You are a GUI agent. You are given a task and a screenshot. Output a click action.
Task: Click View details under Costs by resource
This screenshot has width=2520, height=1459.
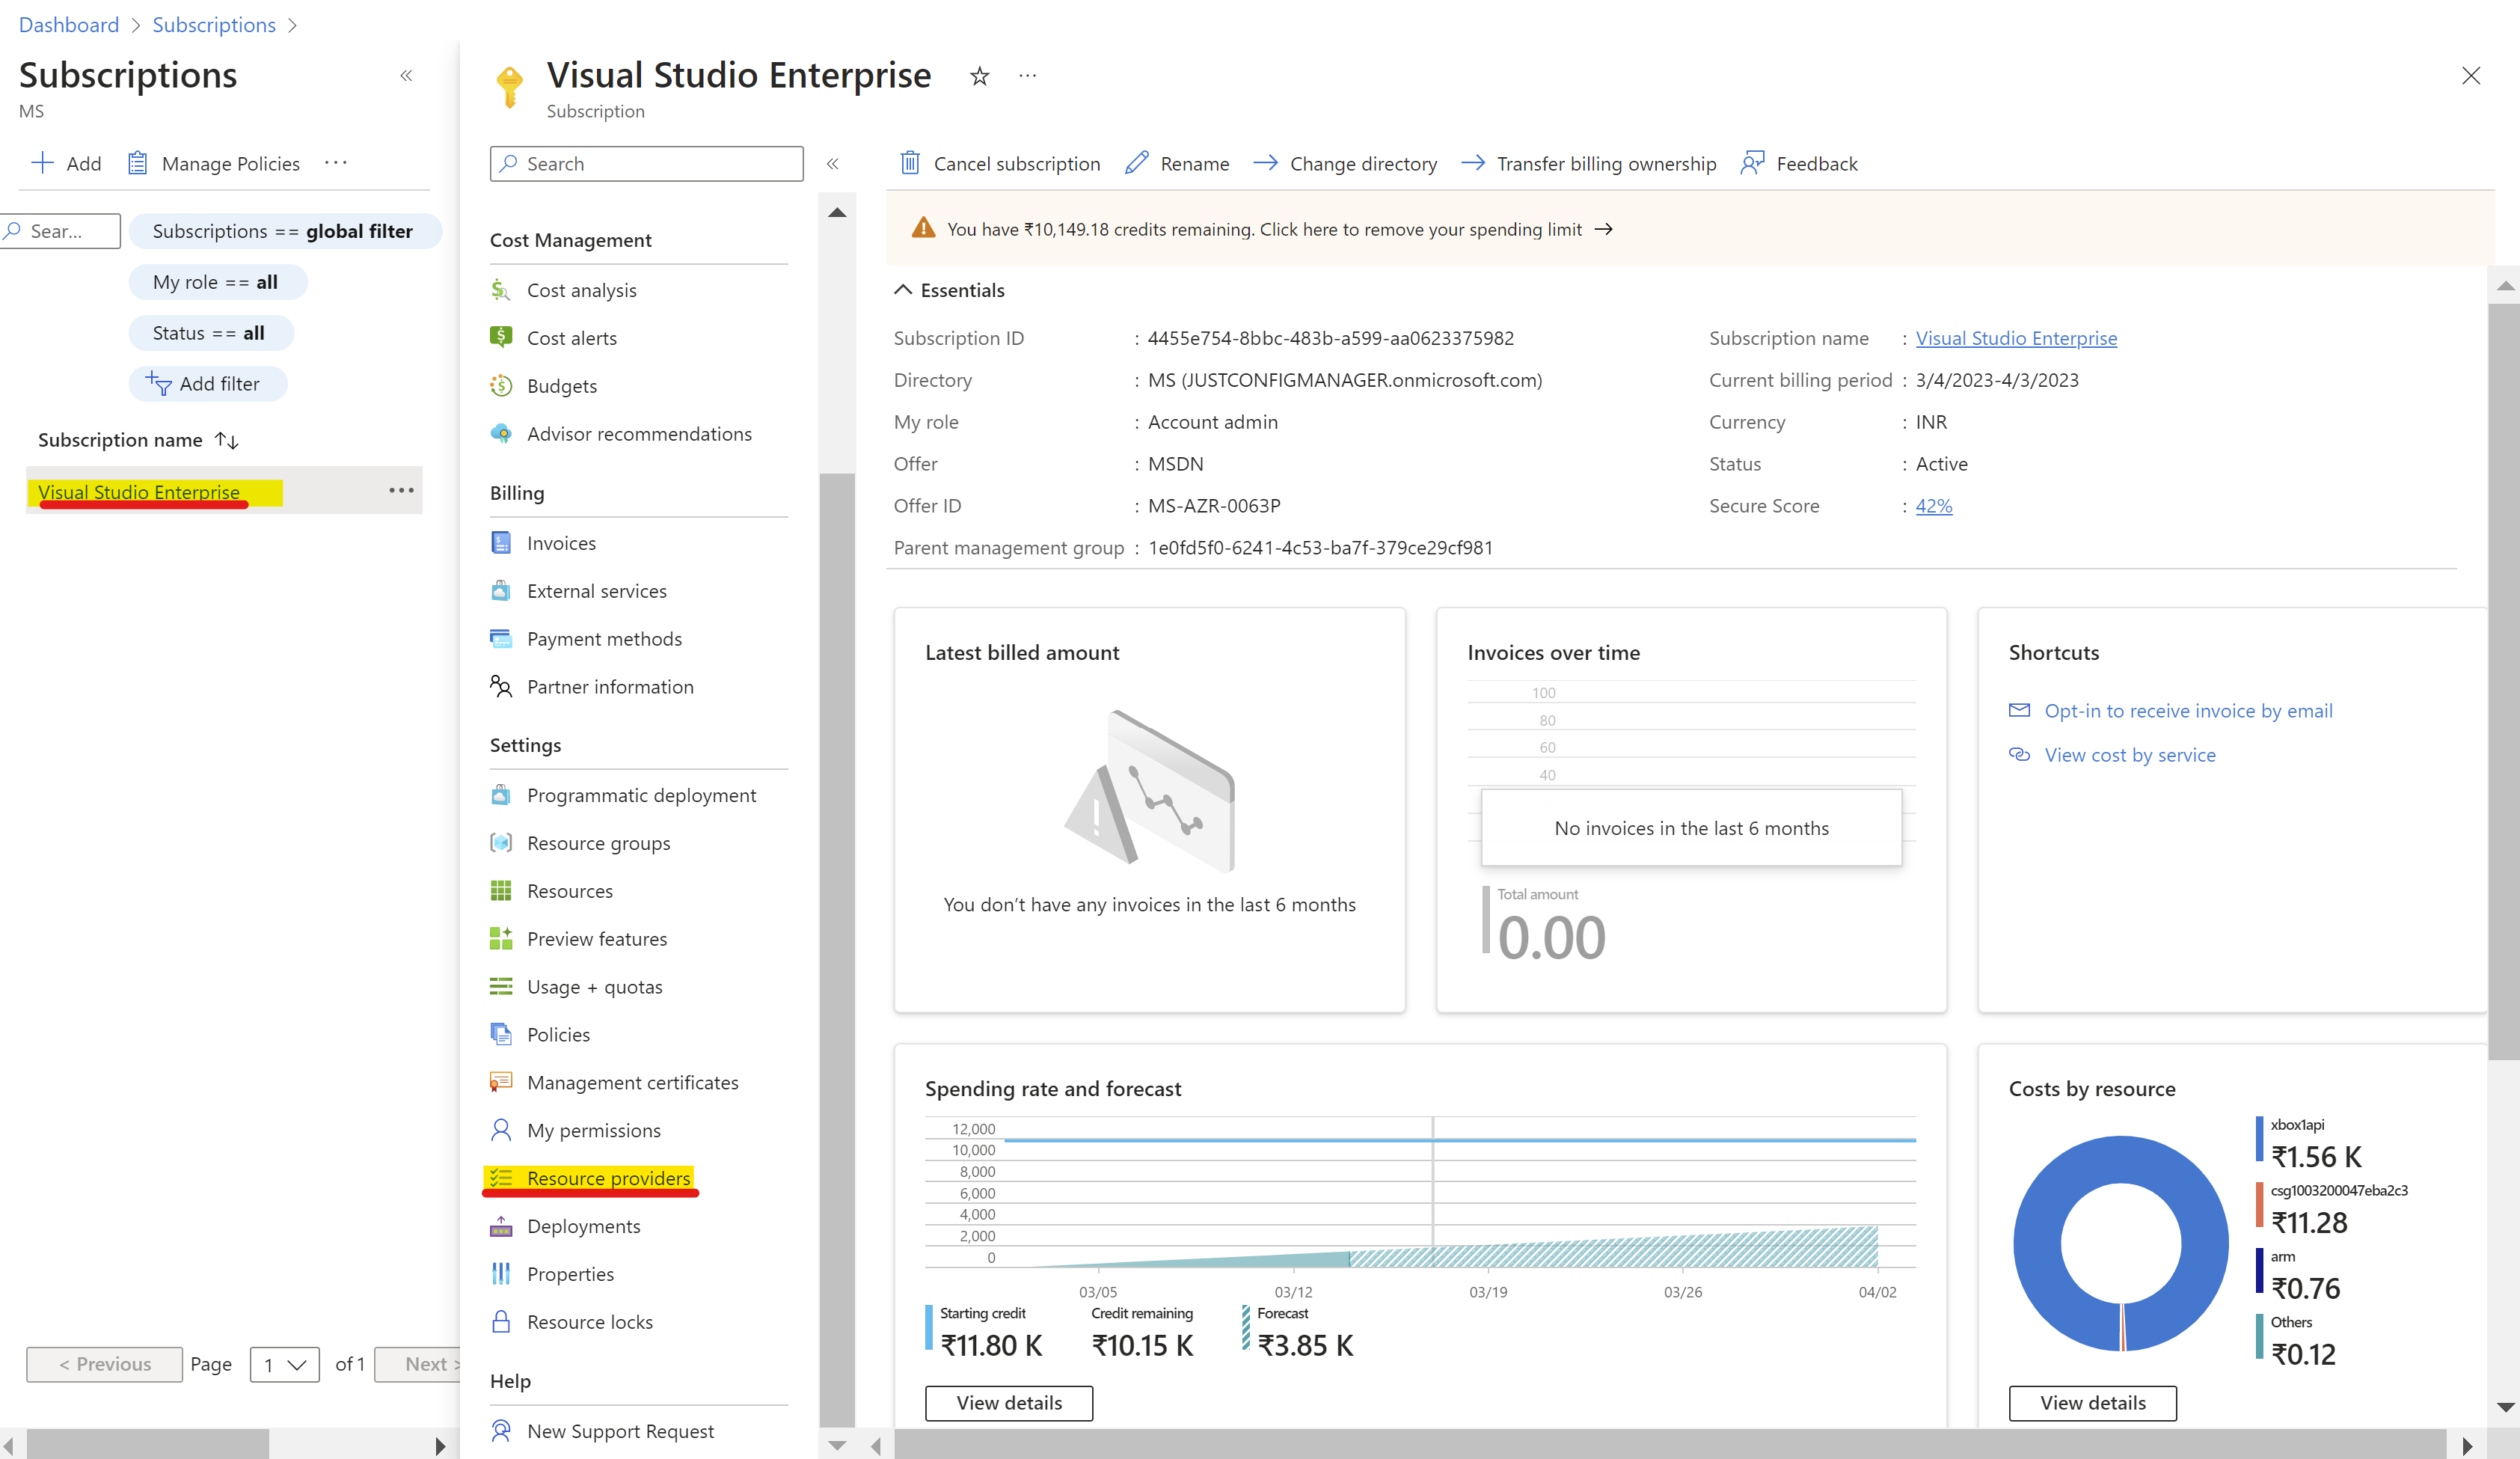2092,1403
